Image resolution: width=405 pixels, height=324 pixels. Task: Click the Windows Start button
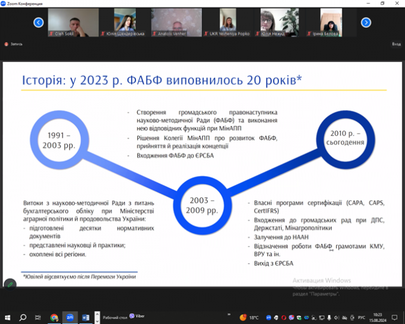pyautogui.click(x=6, y=317)
